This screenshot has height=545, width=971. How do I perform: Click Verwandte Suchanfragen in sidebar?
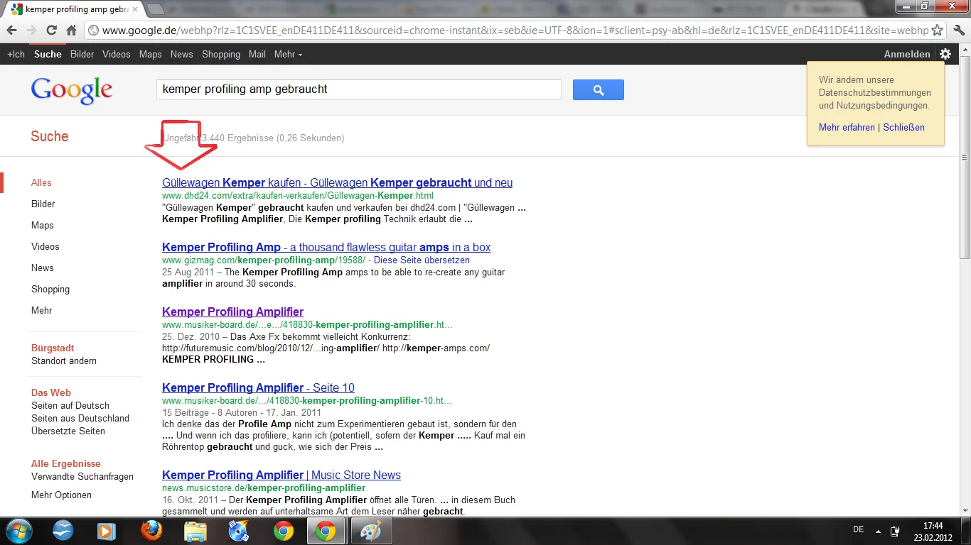pyautogui.click(x=82, y=476)
